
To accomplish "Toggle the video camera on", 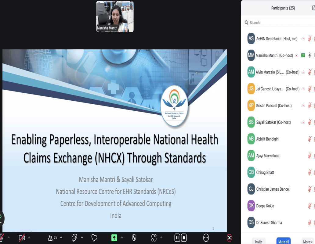I will 22,238.
